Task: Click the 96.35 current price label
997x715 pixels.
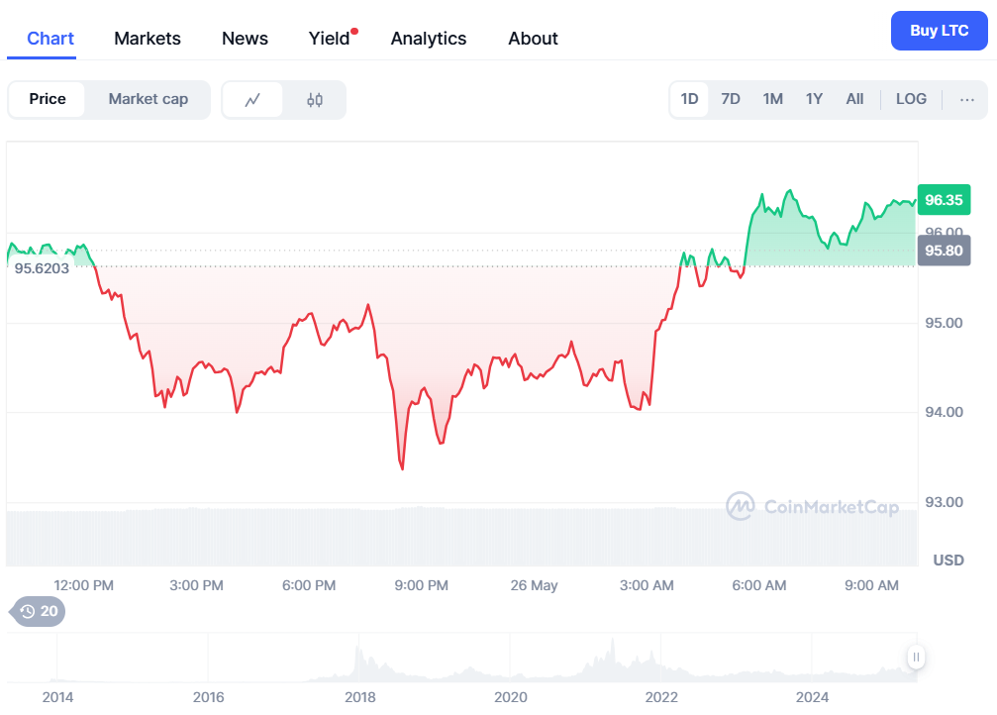Action: point(943,200)
